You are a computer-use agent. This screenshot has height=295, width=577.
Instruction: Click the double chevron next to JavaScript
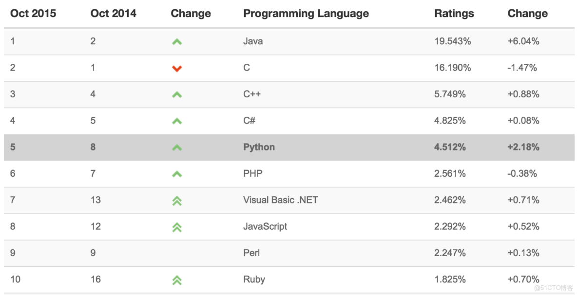[x=177, y=226]
